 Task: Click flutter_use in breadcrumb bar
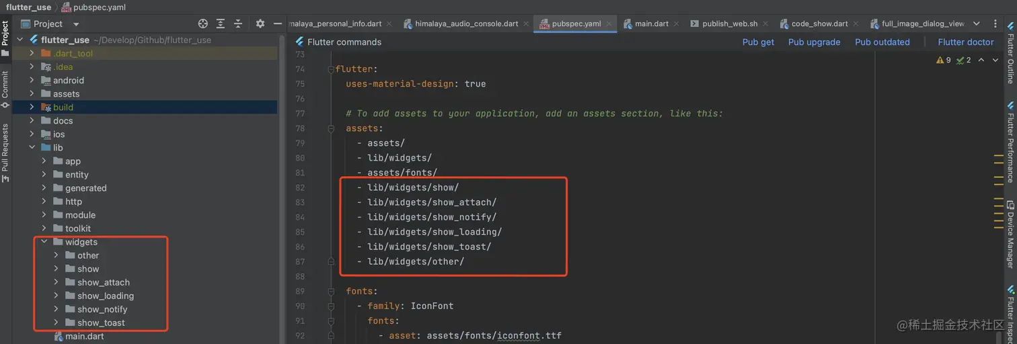[x=28, y=7]
